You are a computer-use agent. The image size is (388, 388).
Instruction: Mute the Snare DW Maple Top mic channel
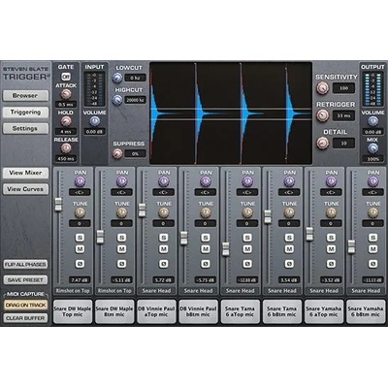pyautogui.click(x=80, y=249)
